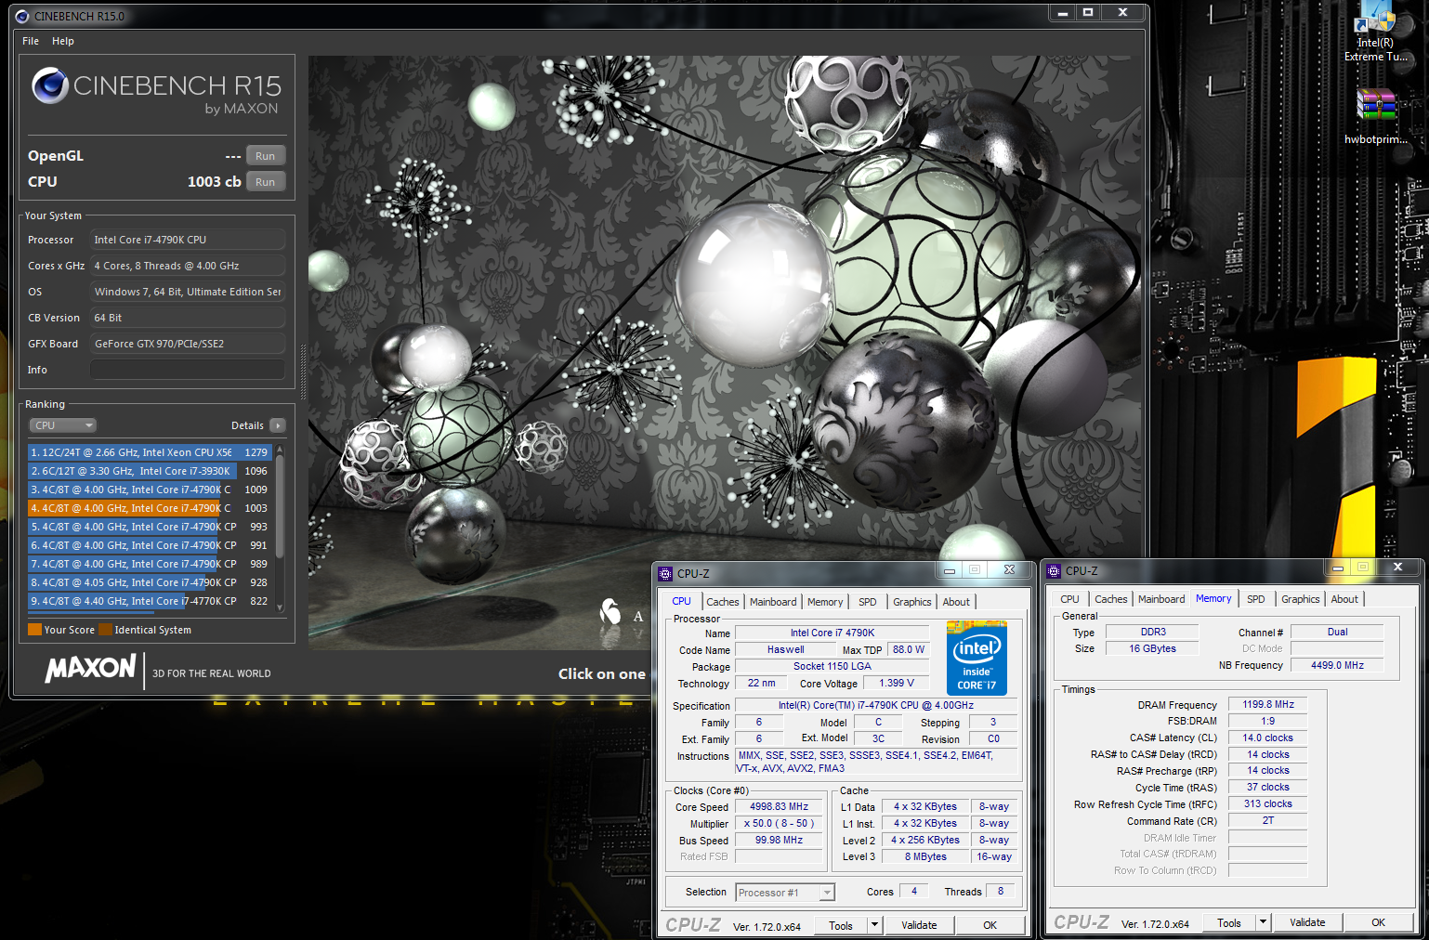This screenshot has width=1429, height=940.
Task: Click the OS field Windows 7 64 Bit
Action: point(188,292)
